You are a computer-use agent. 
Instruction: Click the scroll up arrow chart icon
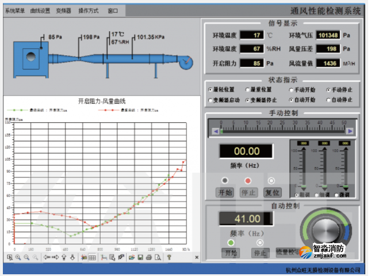(x=64, y=258)
